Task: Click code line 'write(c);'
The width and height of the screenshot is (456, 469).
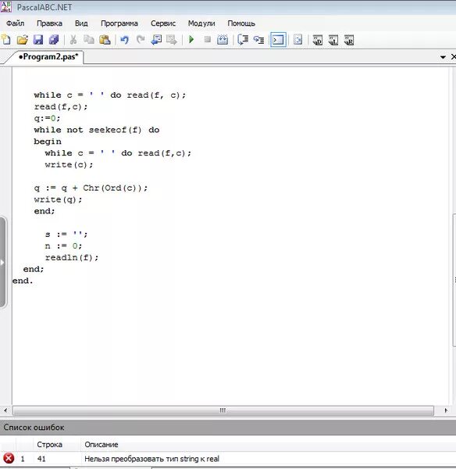Action: click(x=69, y=165)
